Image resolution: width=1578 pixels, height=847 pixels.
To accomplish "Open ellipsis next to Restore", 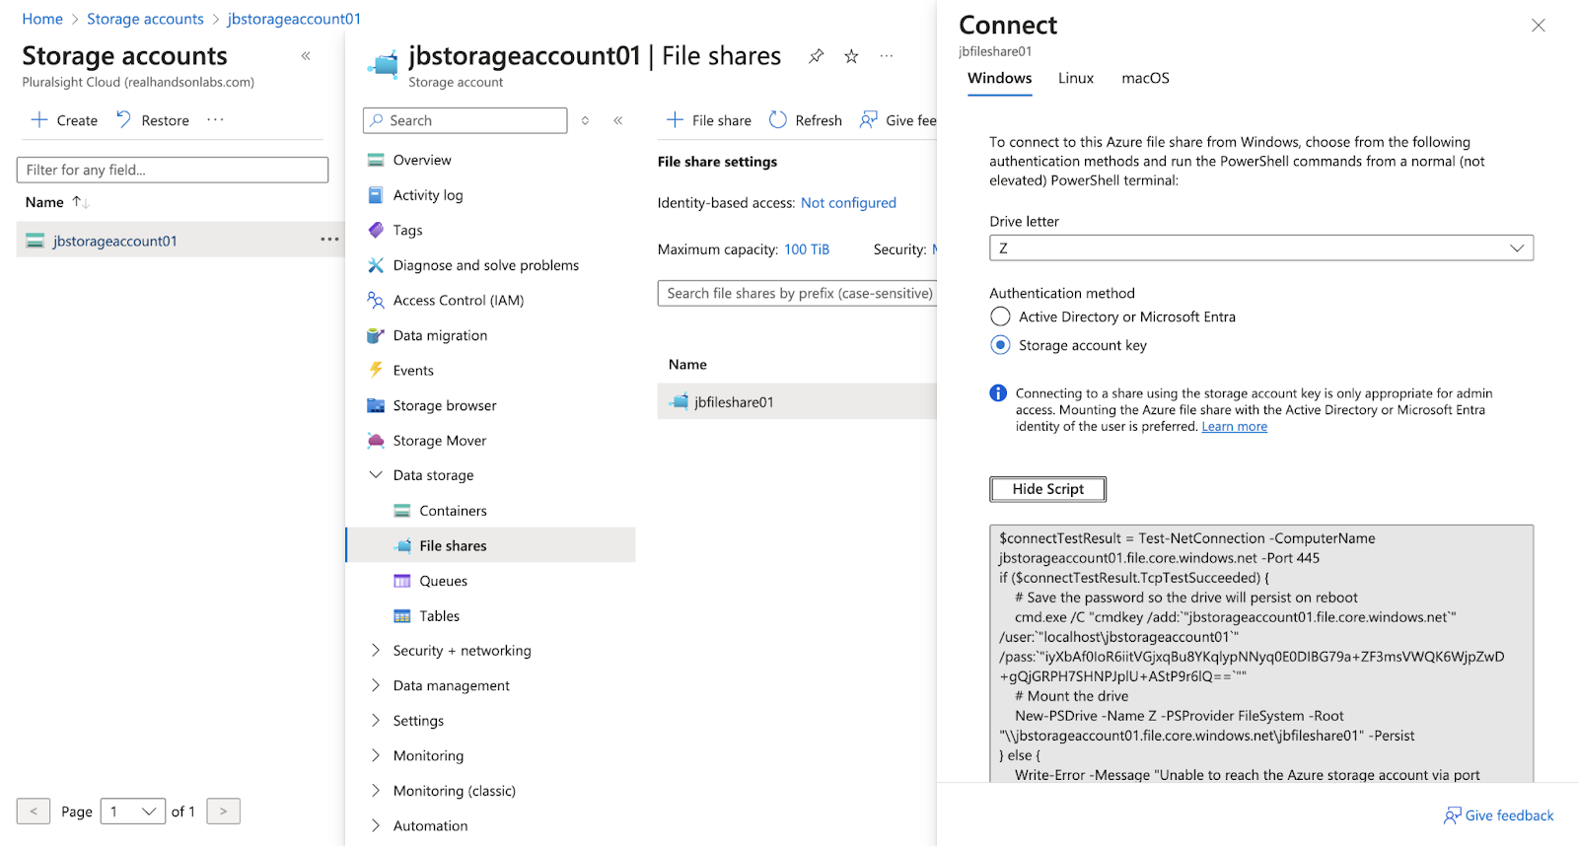I will tap(215, 119).
